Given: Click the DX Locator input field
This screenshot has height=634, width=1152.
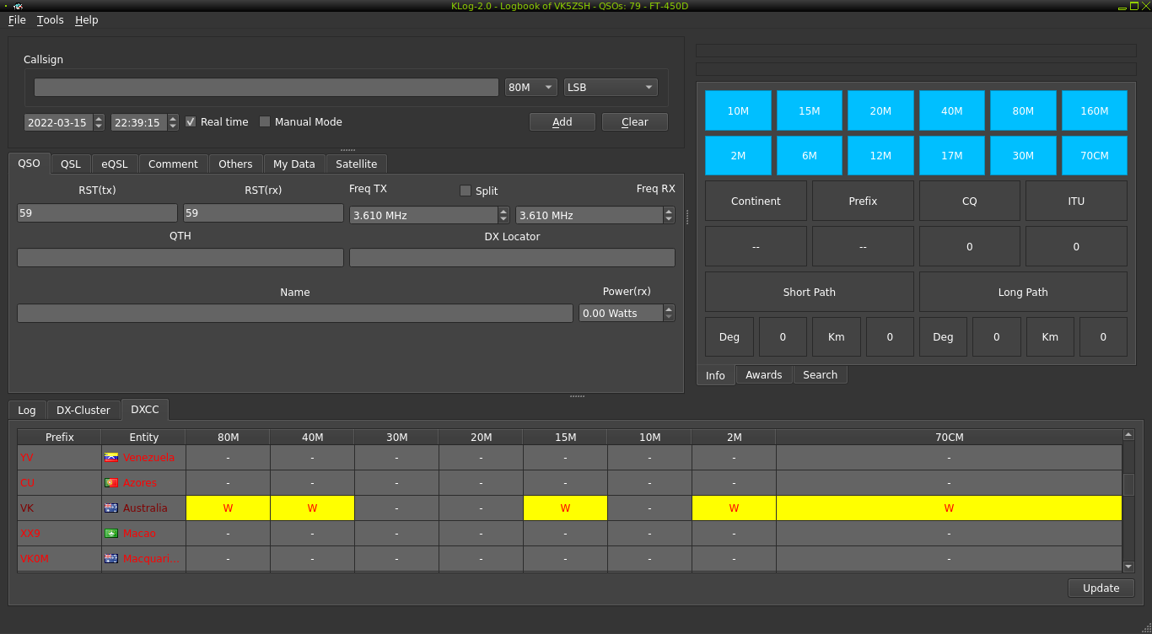Looking at the screenshot, I should tap(512, 257).
